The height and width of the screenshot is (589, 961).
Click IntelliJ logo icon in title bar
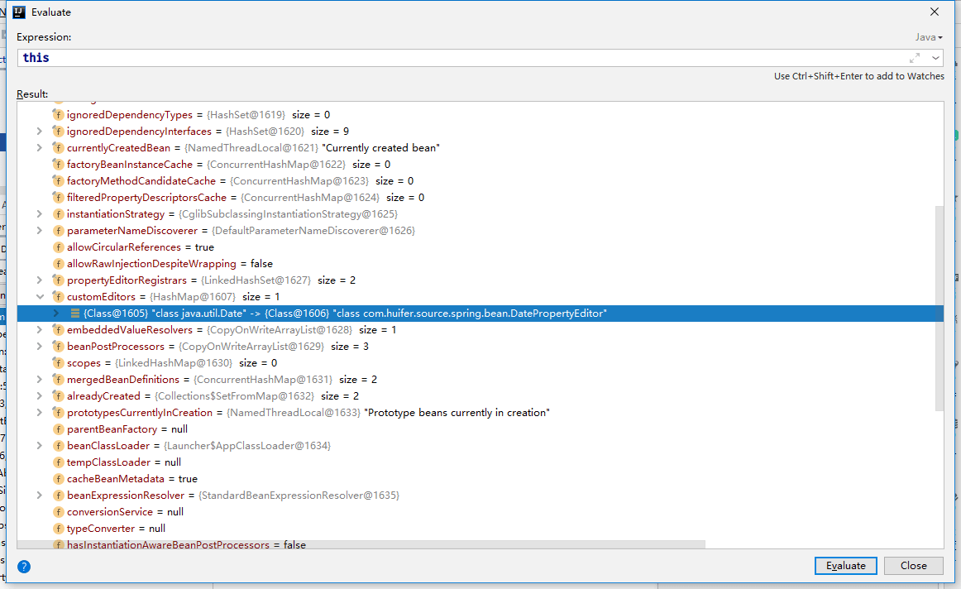[x=19, y=12]
